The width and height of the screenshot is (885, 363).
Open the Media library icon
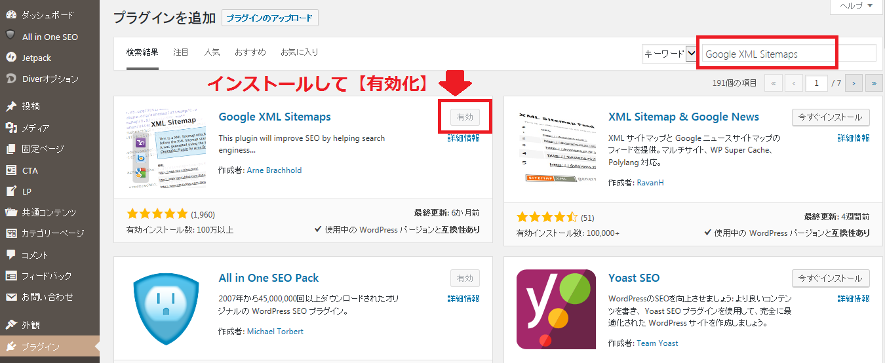coord(10,128)
